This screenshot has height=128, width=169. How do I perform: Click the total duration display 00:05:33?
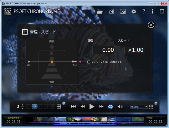(155, 121)
